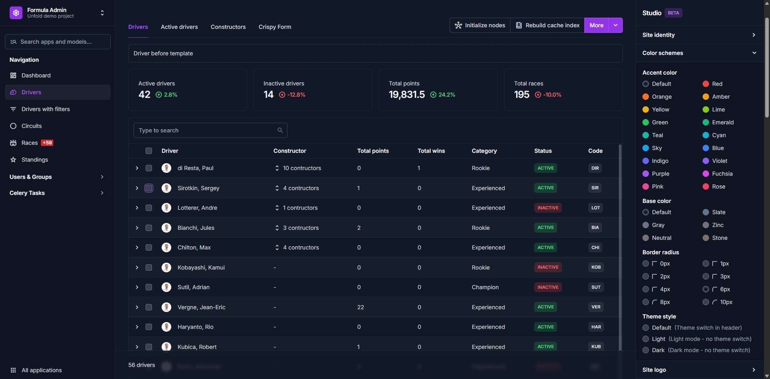This screenshot has width=770, height=379.
Task: Select the Light theme style radio
Action: [646, 339]
